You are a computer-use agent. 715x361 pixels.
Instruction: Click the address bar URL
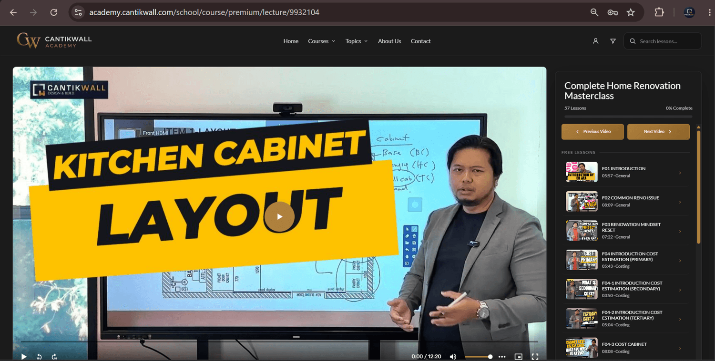tap(204, 12)
